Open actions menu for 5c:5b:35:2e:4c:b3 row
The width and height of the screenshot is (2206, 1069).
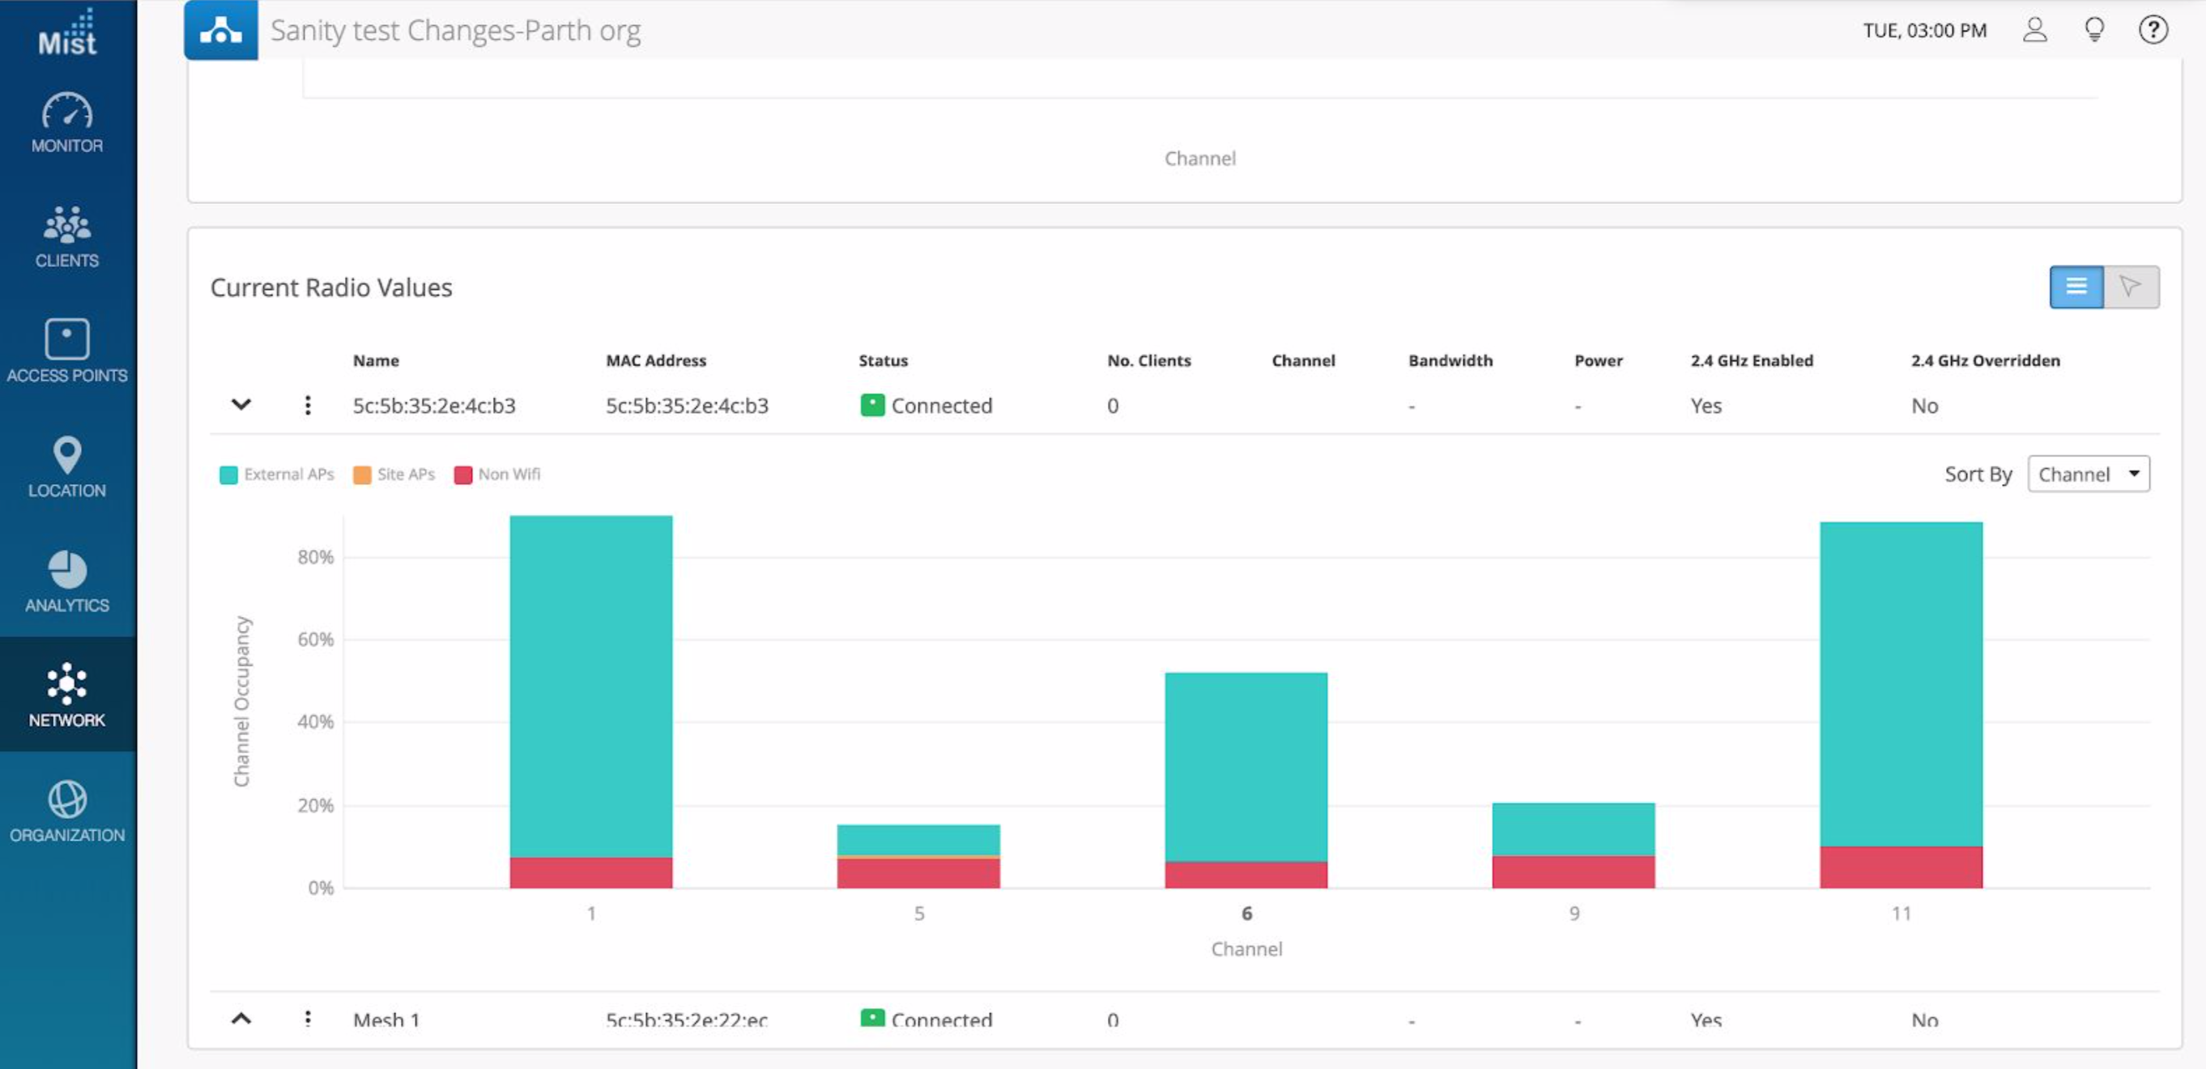click(x=308, y=405)
